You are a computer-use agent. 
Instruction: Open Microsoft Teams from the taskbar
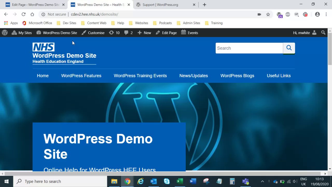(x=245, y=181)
